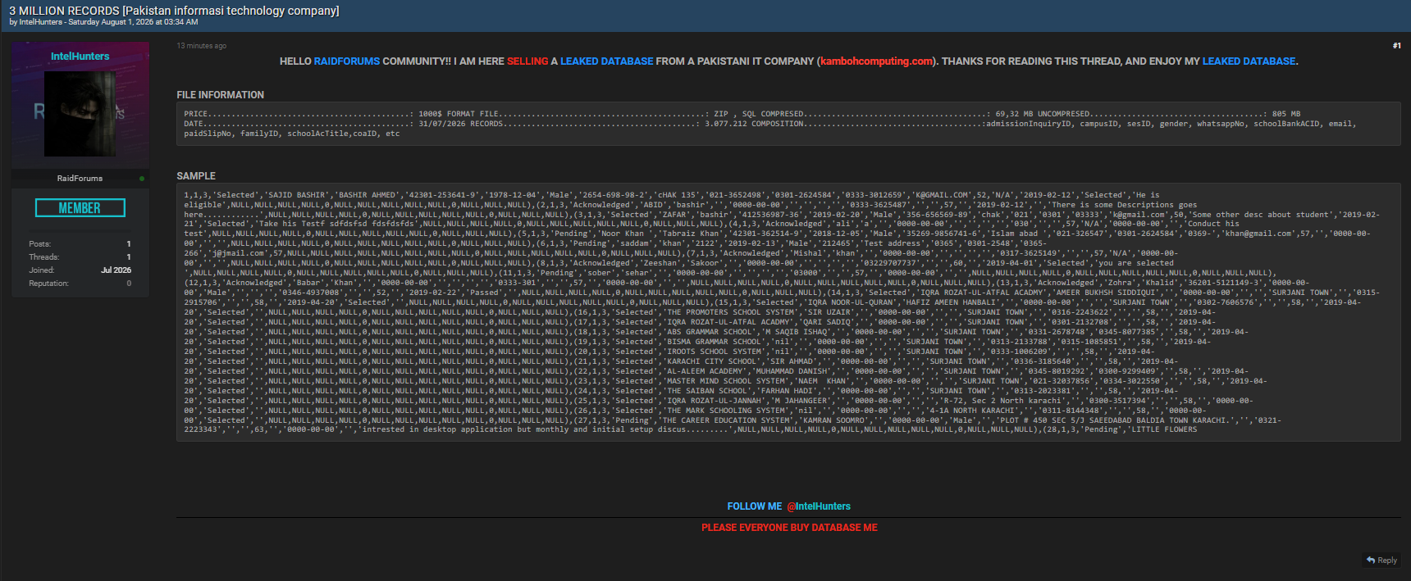Click the sample SQL data code block
The height and width of the screenshot is (581, 1411).
[788, 313]
